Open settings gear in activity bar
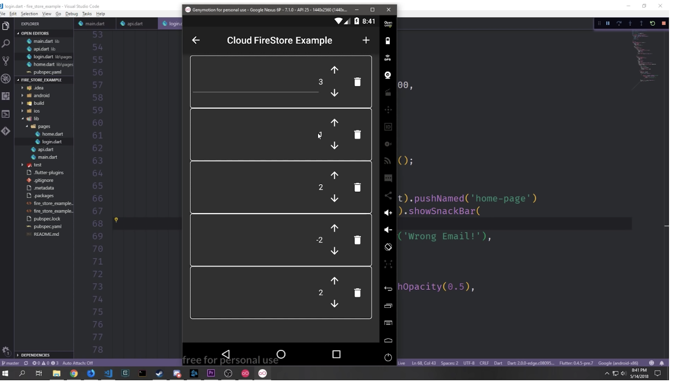 [x=6, y=351]
